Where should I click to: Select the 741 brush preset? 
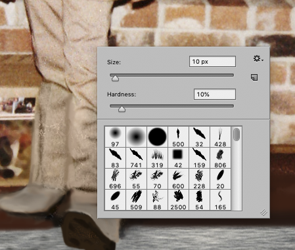pos(136,157)
